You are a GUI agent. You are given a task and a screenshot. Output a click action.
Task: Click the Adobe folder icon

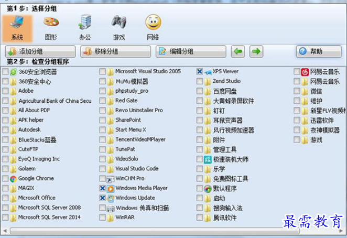pos(13,91)
